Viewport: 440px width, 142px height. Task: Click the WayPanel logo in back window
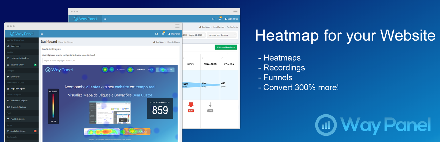(85, 19)
